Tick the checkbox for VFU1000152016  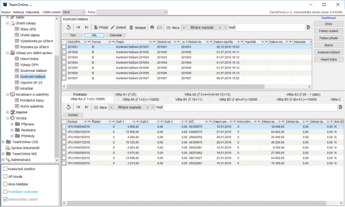[x=64, y=132]
